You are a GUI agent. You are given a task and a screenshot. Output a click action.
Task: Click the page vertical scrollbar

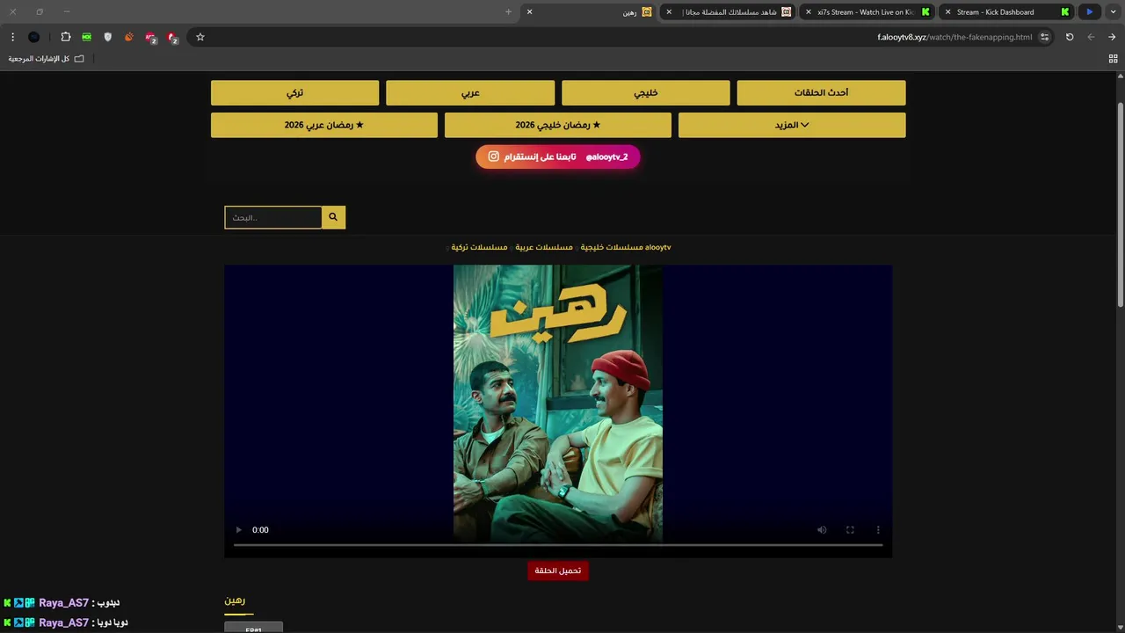pyautogui.click(x=1120, y=204)
